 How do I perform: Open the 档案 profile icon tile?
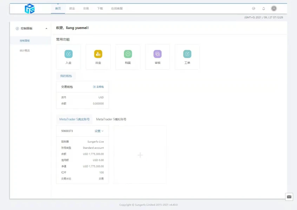click(128, 54)
